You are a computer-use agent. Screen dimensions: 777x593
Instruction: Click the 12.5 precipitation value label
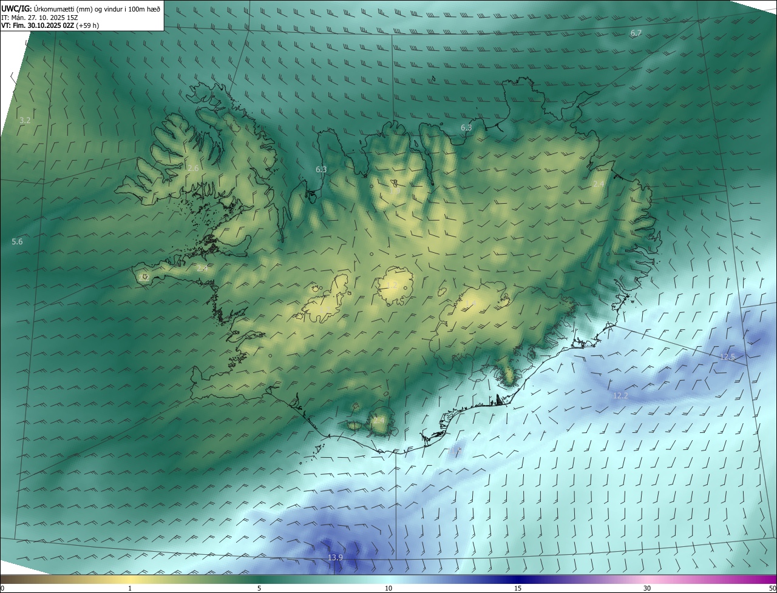pyautogui.click(x=727, y=357)
